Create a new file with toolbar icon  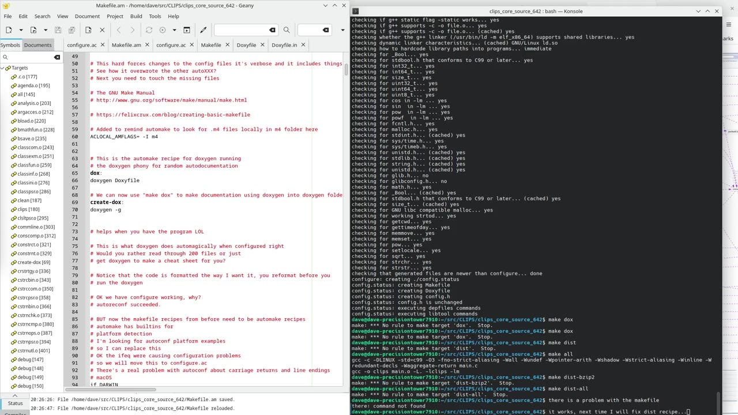click(x=8, y=30)
